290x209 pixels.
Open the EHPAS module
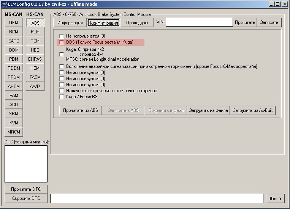pos(35,59)
